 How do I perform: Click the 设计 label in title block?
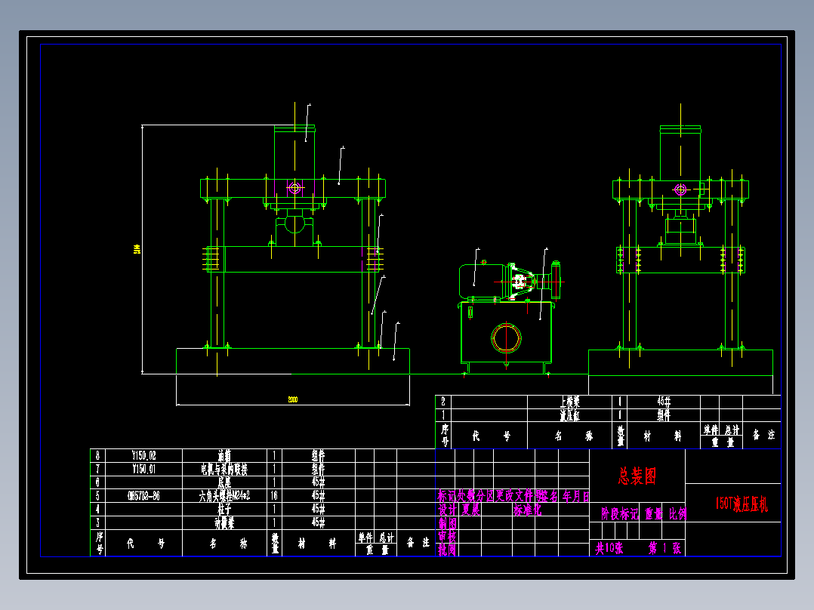[447, 510]
